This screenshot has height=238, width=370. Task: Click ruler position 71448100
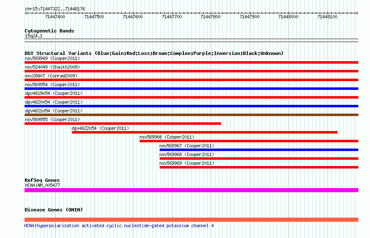point(327,17)
